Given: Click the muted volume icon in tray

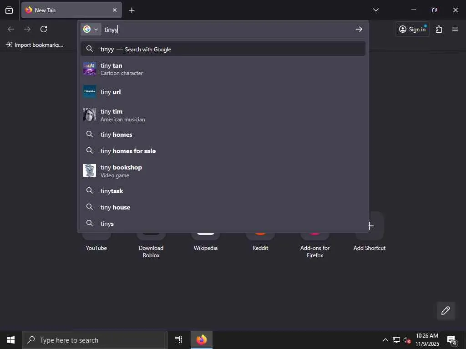Looking at the screenshot, I should point(407,340).
